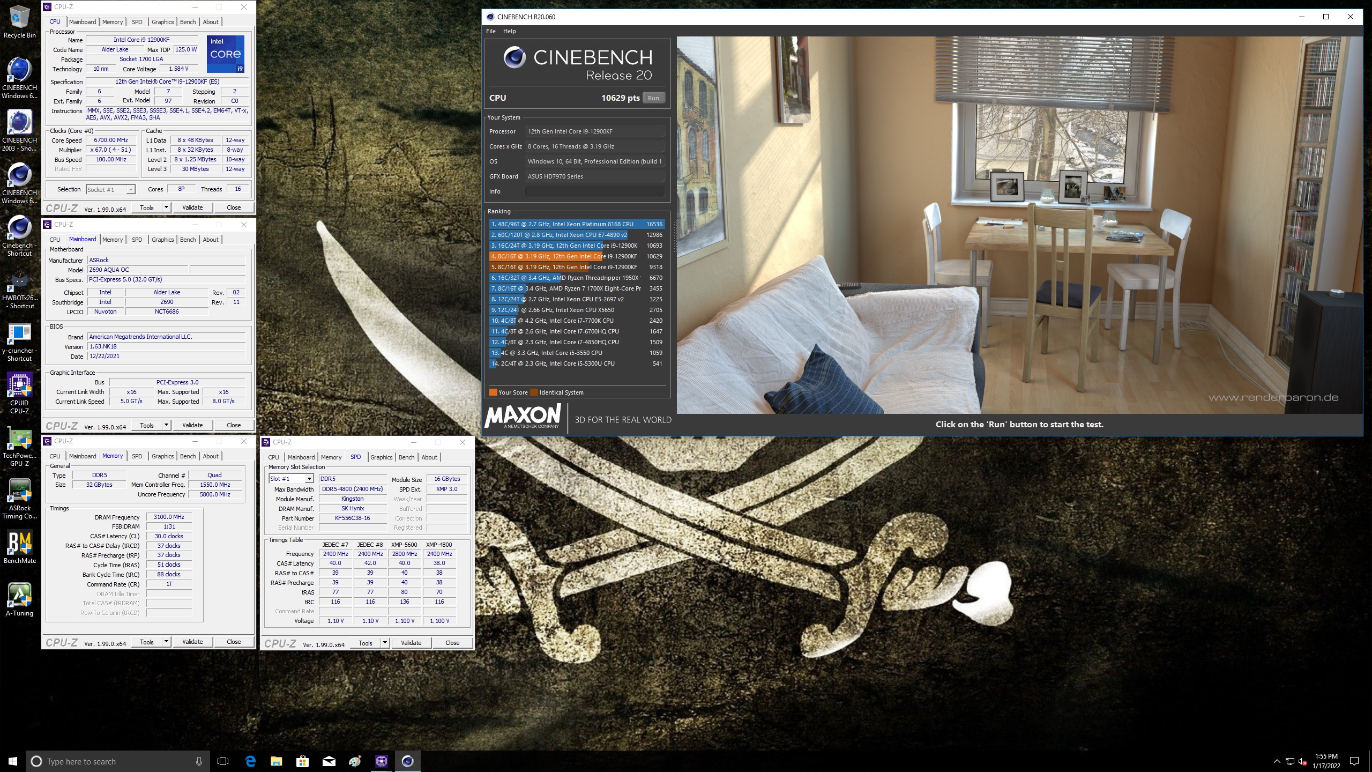Click Validate in CPU-Z SPD window

click(411, 643)
